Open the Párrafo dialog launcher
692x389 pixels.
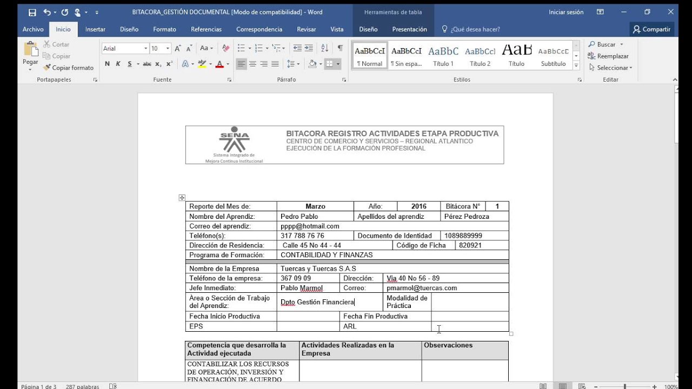click(344, 80)
